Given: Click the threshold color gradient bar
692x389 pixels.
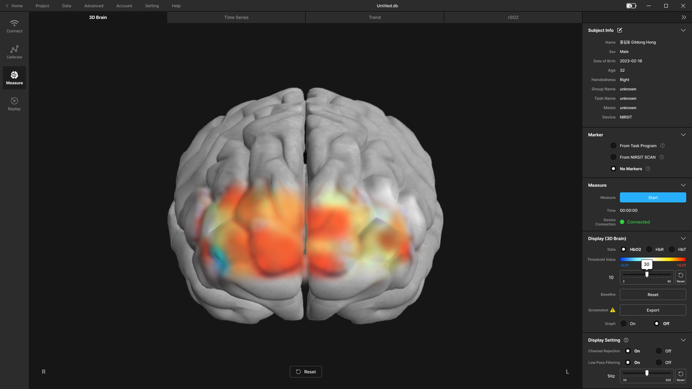Looking at the screenshot, I should point(653,260).
